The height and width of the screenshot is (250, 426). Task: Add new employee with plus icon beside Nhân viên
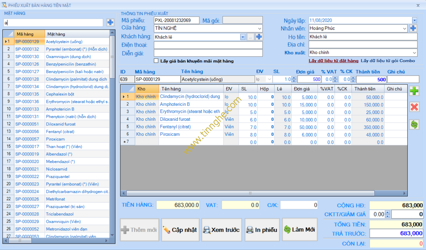[x=413, y=28]
